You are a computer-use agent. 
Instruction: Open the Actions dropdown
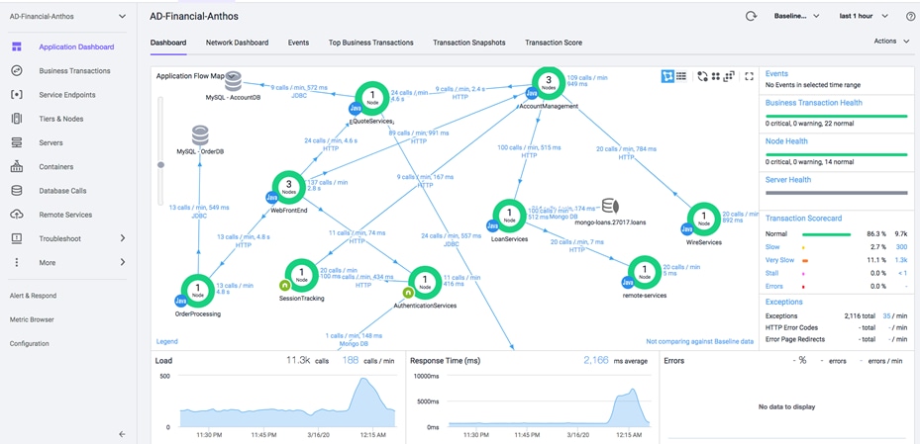[x=892, y=41]
